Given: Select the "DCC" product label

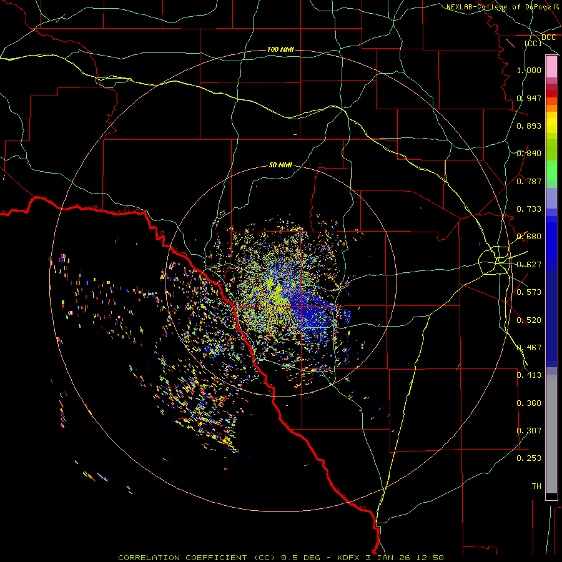Looking at the screenshot, I should 548,37.
